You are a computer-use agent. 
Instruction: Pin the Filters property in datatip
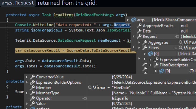[175, 48]
